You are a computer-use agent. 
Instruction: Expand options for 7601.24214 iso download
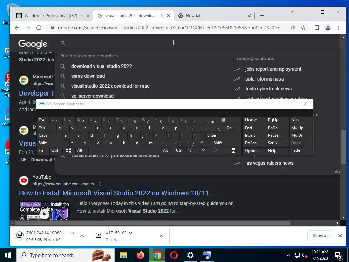82,236
